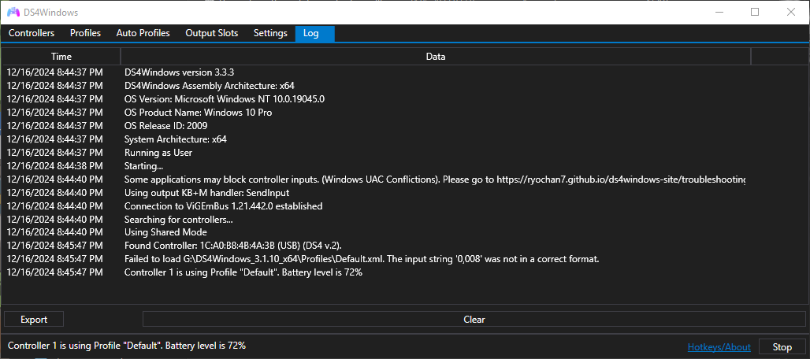This screenshot has height=359, width=810.
Task: Switch to the Profiles tab
Action: point(85,33)
